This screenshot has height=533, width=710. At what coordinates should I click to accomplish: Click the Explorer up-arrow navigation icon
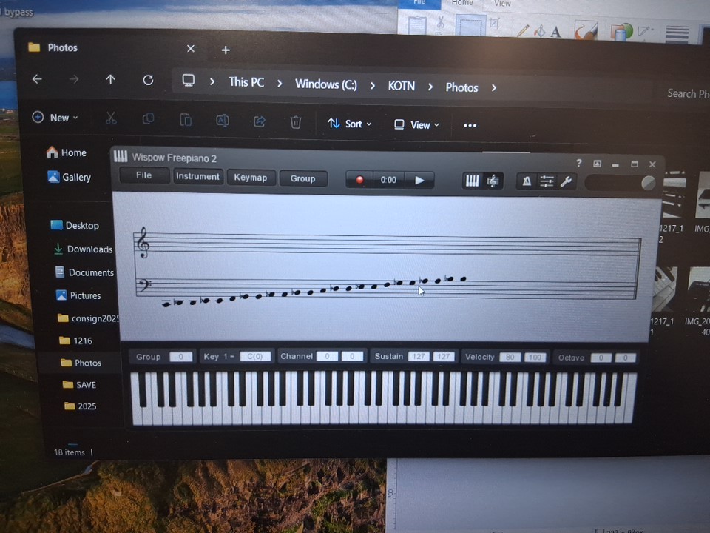[x=110, y=79]
